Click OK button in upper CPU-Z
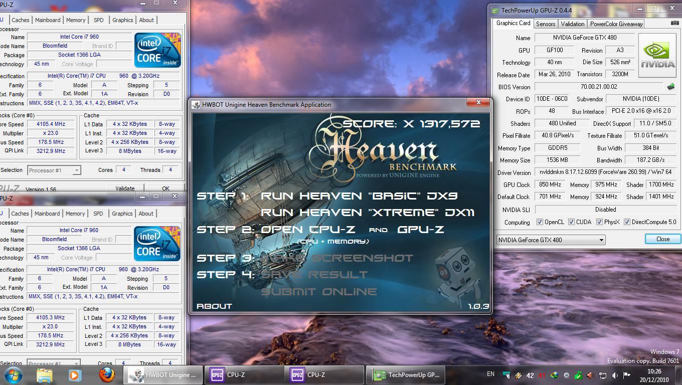 point(165,188)
